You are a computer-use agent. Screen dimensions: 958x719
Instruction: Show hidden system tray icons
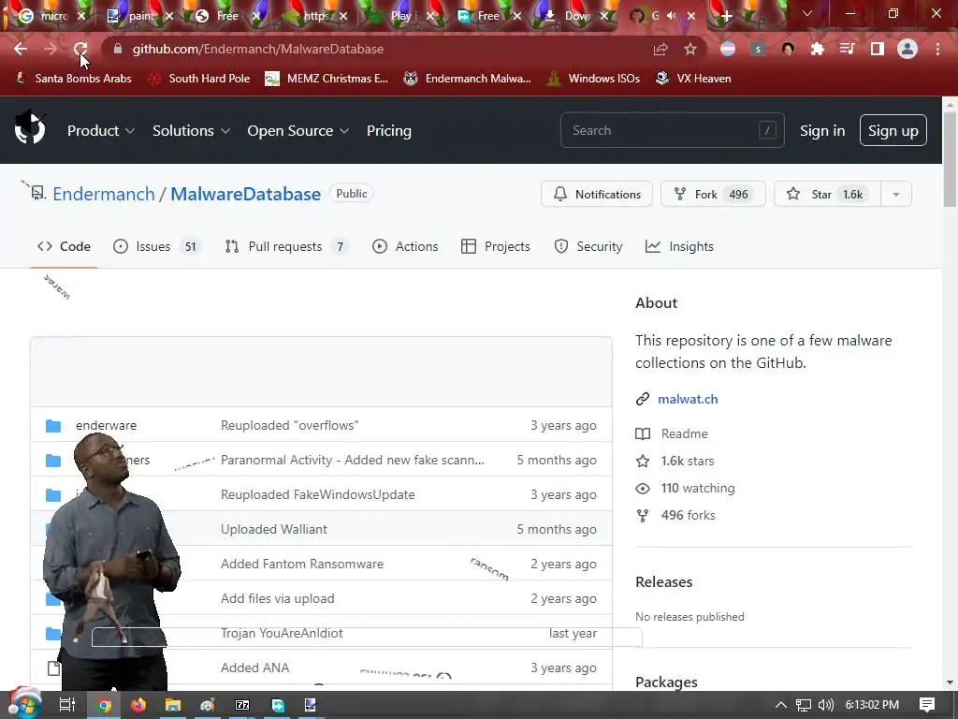[781, 705]
